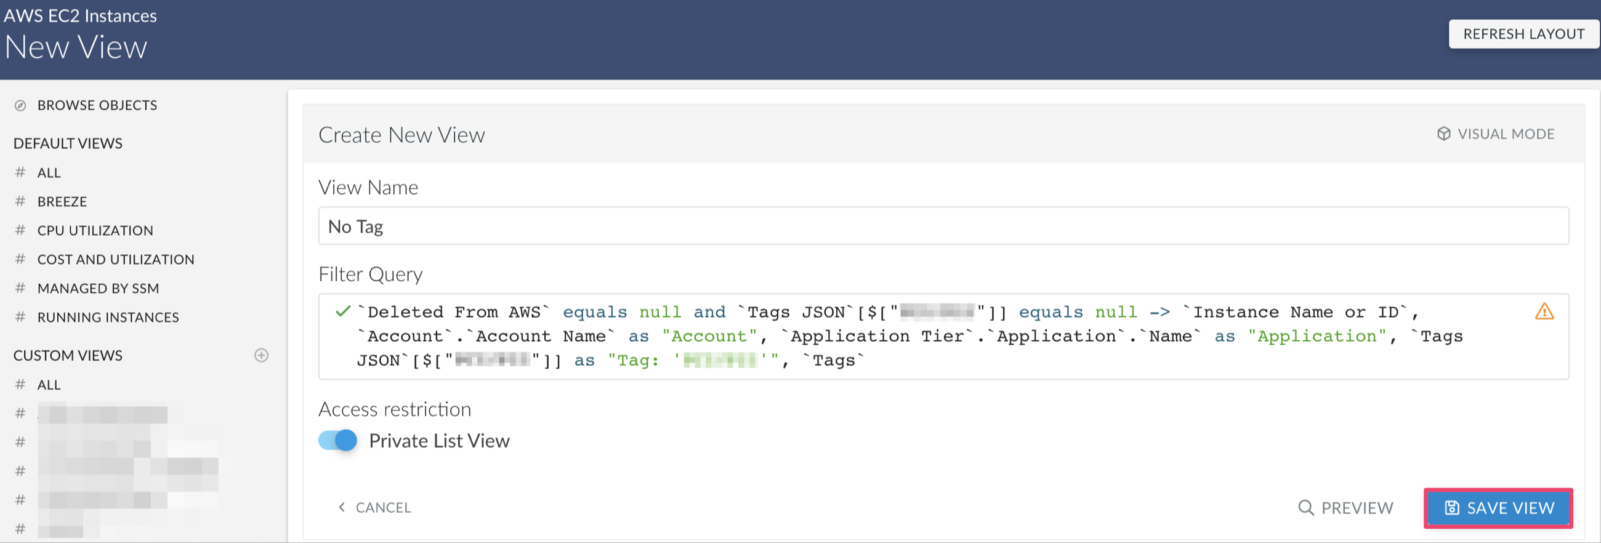Image resolution: width=1601 pixels, height=543 pixels.
Task: Add a custom view with the plus icon
Action: pyautogui.click(x=262, y=355)
